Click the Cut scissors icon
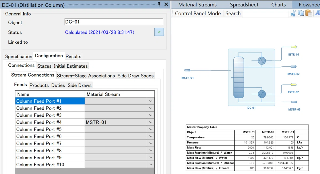Screen dimensions: 320x174 click(x=293, y=13)
